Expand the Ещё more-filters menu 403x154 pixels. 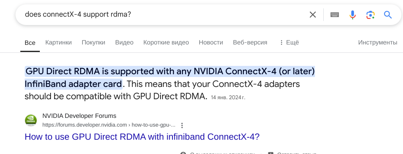289,42
